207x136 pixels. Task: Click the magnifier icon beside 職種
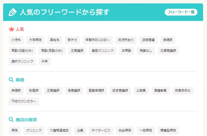tap(11, 80)
